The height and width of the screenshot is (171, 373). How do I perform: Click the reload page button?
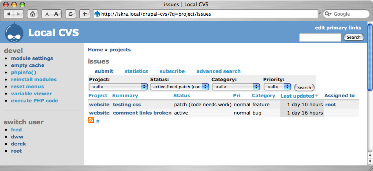pos(70,14)
